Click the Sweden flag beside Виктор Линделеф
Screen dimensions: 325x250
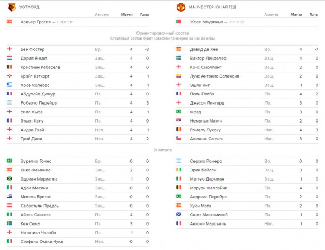(x=179, y=58)
